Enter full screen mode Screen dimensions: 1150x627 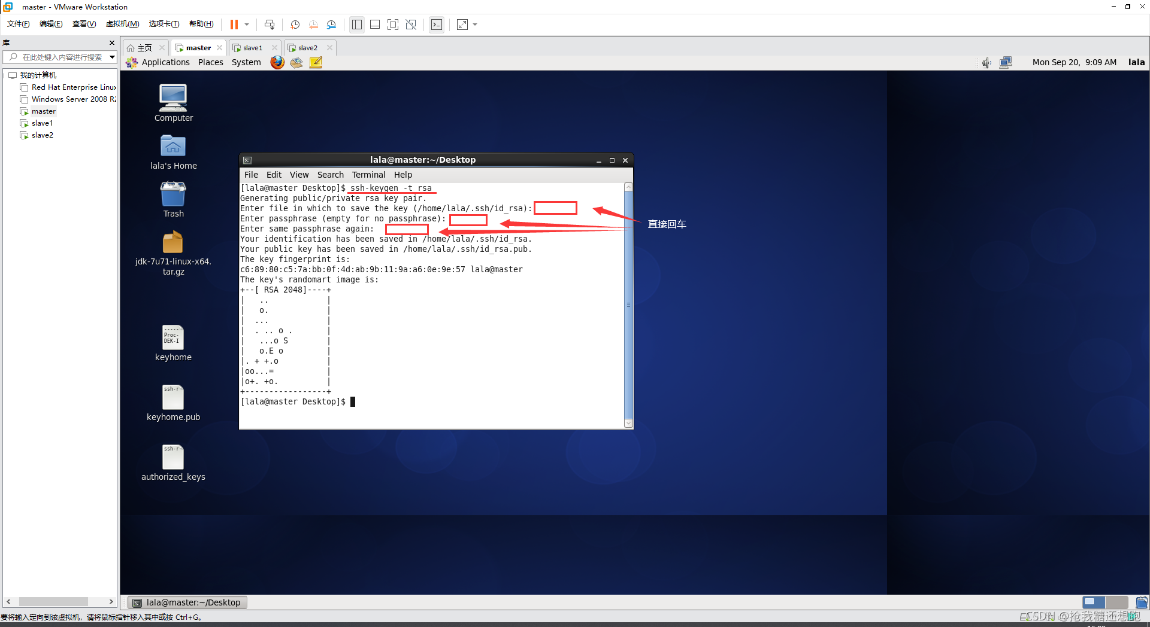coord(393,25)
